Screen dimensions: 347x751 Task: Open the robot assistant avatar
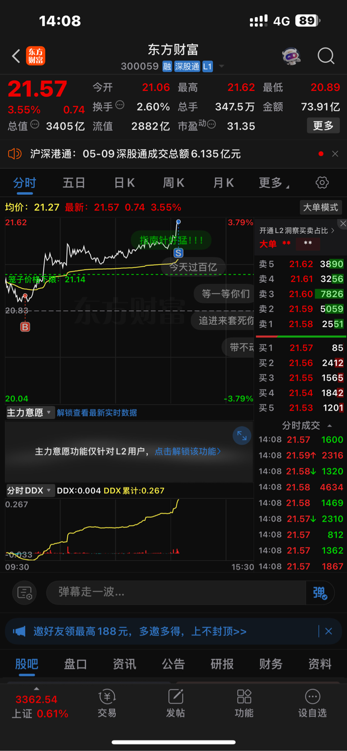[x=291, y=56]
